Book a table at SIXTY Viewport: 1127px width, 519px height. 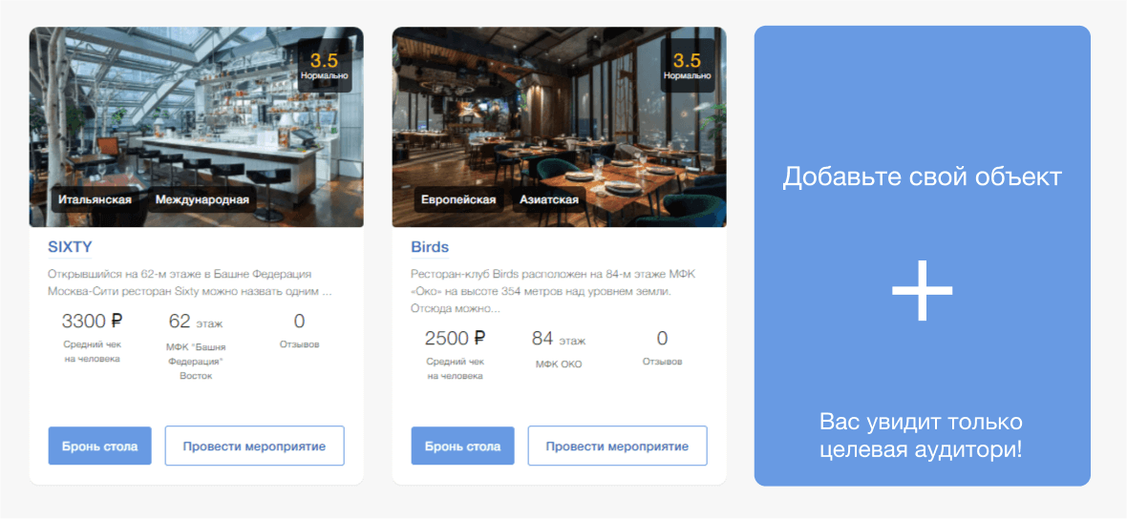pos(100,446)
